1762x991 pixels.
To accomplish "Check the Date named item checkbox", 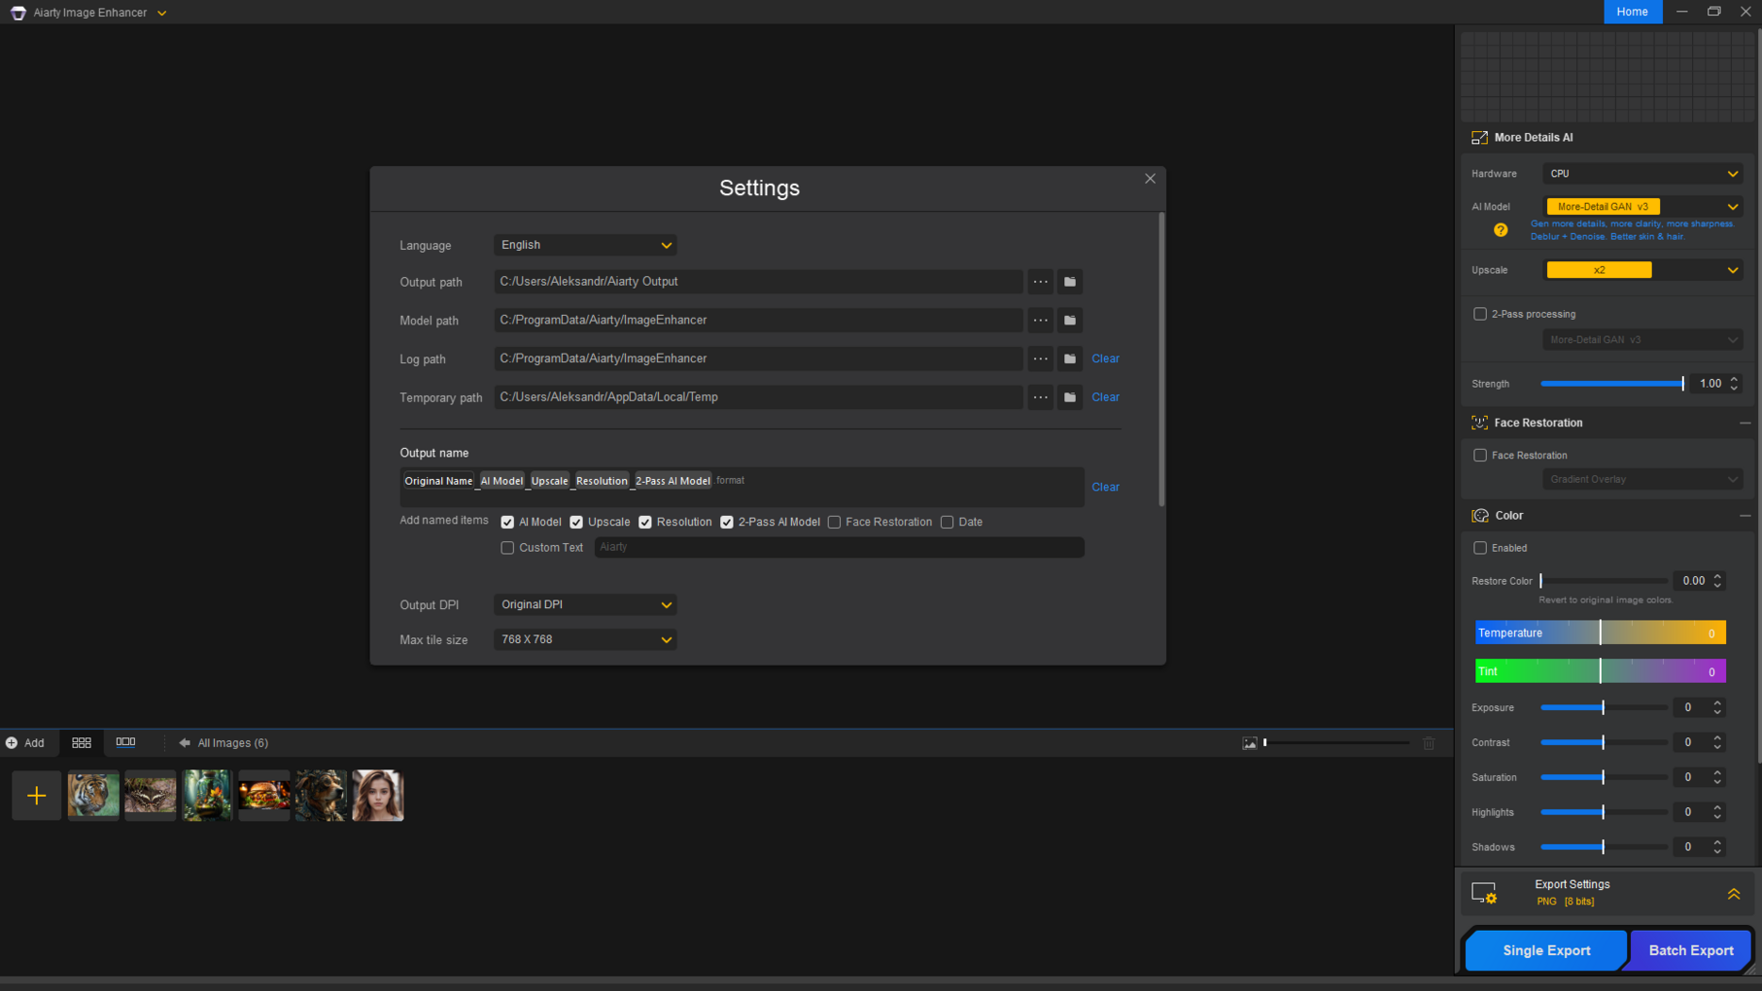I will [947, 523].
